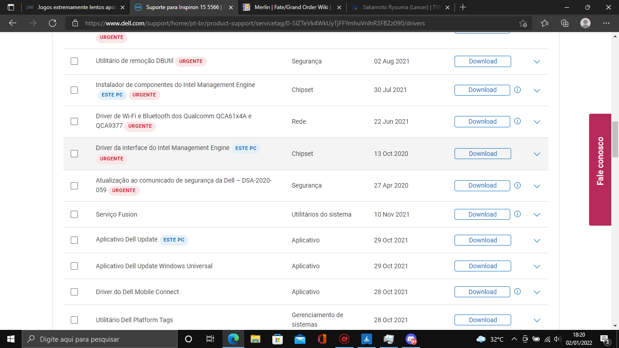Image resolution: width=619 pixels, height=348 pixels.
Task: Open the Office app on taskbar
Action: [322, 339]
